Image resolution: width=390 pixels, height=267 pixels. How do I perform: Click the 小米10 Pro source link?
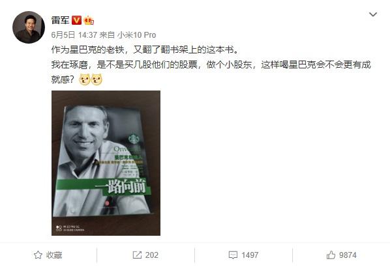tap(136, 35)
